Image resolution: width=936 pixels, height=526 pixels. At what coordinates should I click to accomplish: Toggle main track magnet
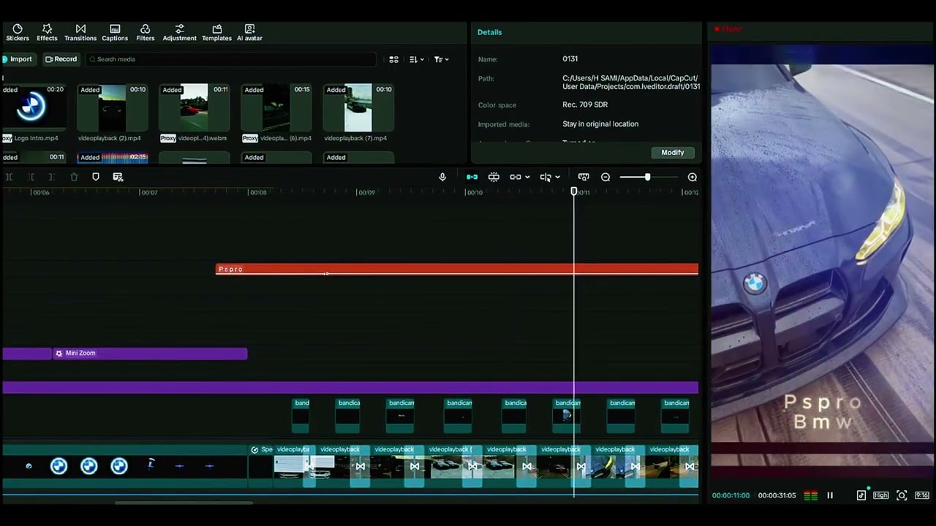point(472,177)
